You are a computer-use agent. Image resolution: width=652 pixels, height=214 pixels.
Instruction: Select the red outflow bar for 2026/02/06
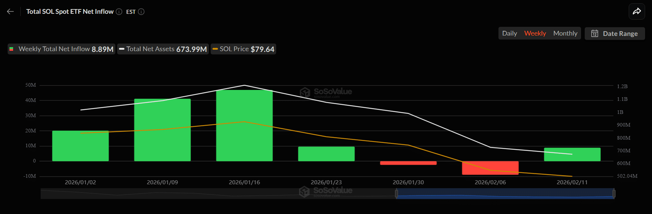(x=490, y=168)
